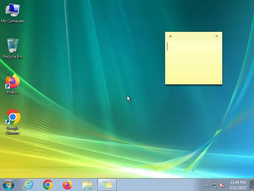Screen dimensions: 254x191
Task: Show hidden system tray icons arrow
Action: (207, 185)
